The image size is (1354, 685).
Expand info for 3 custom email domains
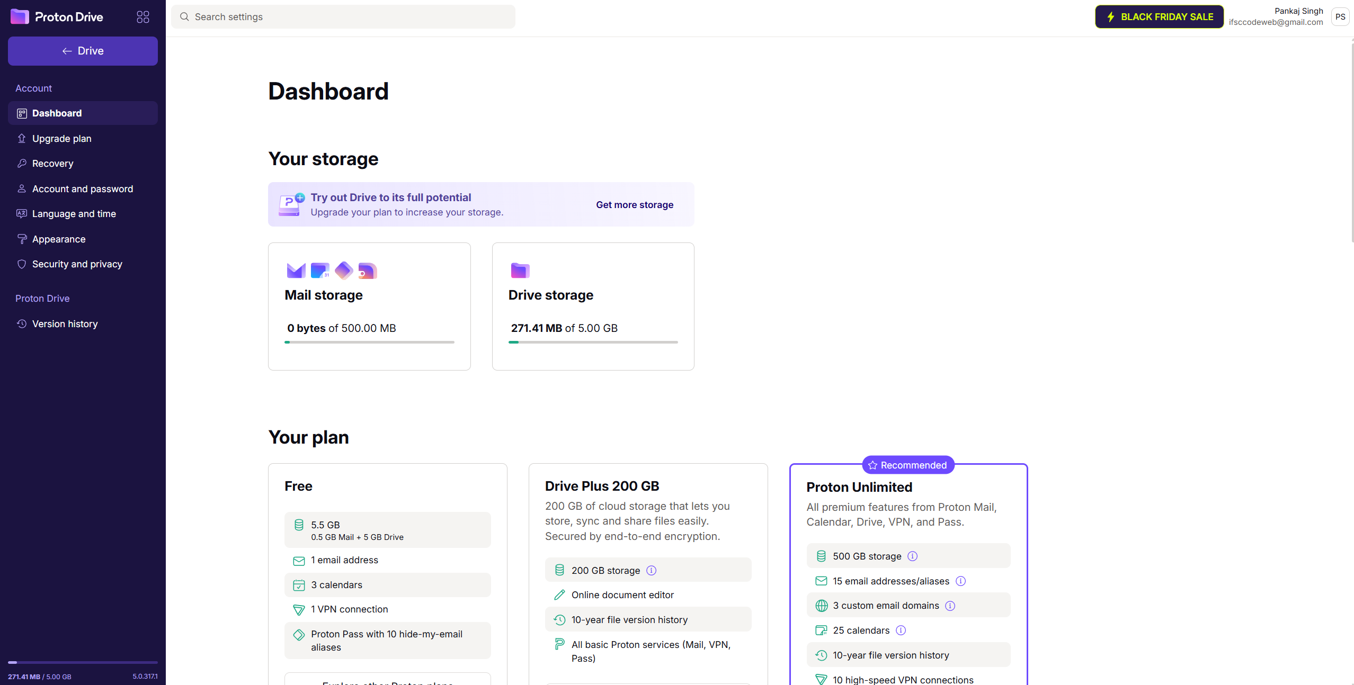tap(950, 606)
